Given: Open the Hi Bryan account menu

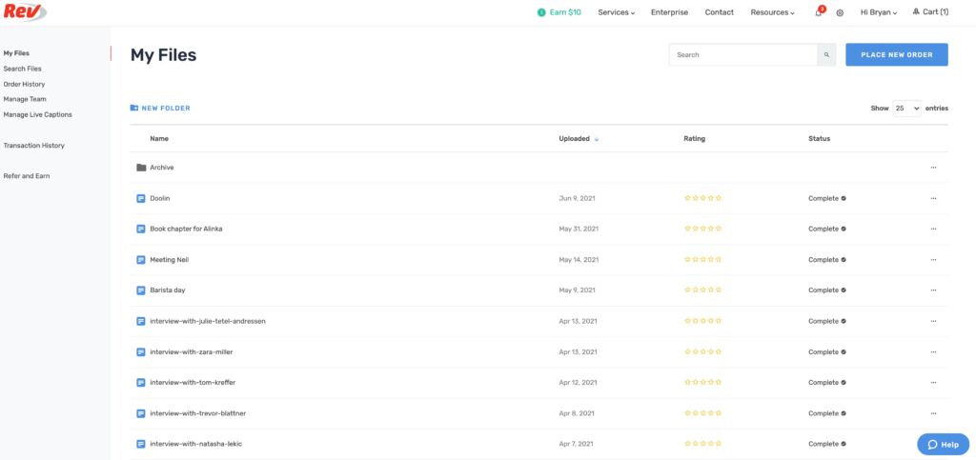Looking at the screenshot, I should click(x=878, y=12).
